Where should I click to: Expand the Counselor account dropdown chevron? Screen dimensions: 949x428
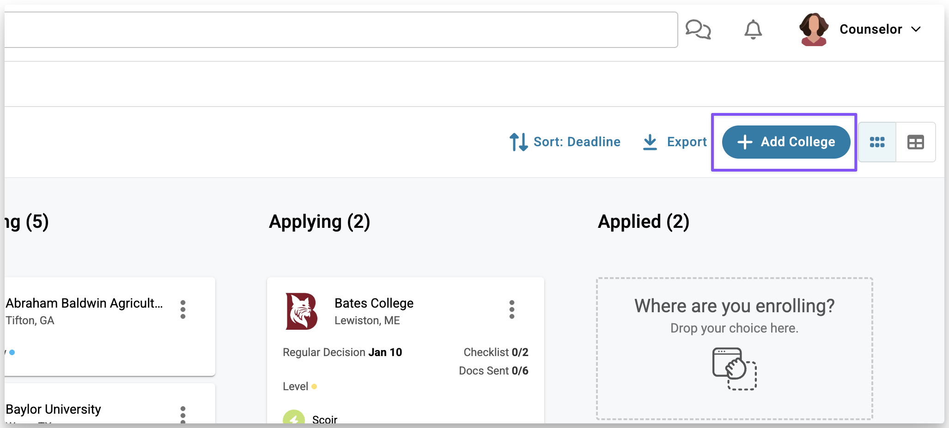(x=916, y=30)
